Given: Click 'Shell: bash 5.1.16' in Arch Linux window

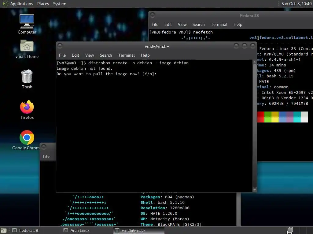Looking at the screenshot, I should click(x=163, y=202).
